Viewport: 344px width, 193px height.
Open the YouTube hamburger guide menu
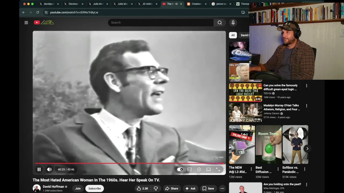tap(26, 23)
